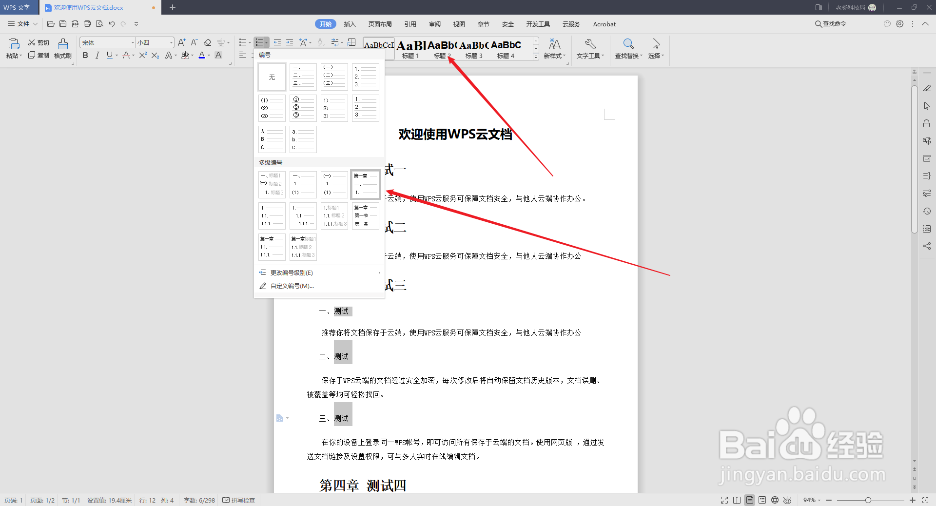Image resolution: width=936 pixels, height=506 pixels.
Task: Toggle Bold formatting
Action: 85,56
